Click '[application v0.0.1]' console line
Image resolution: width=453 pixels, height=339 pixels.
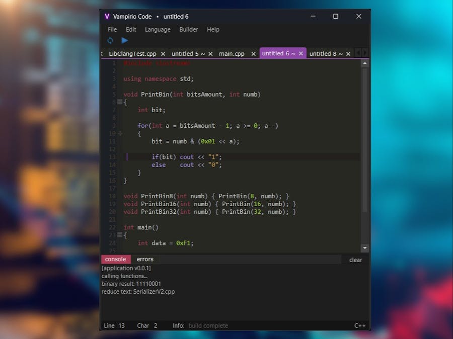[x=126, y=268]
